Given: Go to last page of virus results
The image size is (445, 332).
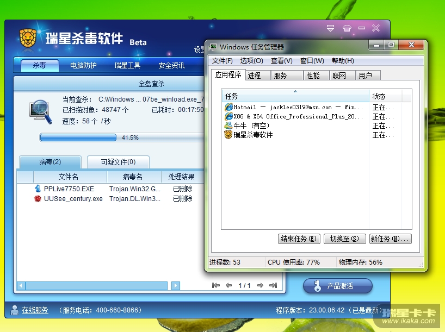Looking at the screenshot, I should pyautogui.click(x=273, y=285).
